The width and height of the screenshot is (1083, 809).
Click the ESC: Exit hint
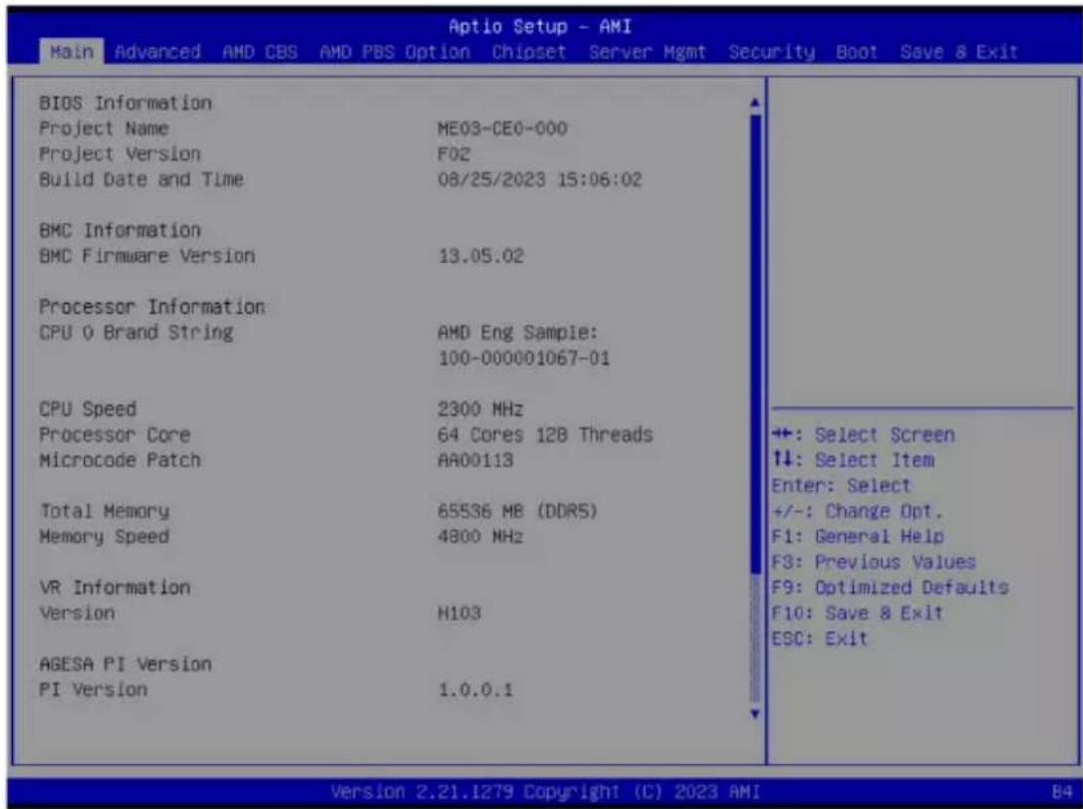click(x=819, y=639)
